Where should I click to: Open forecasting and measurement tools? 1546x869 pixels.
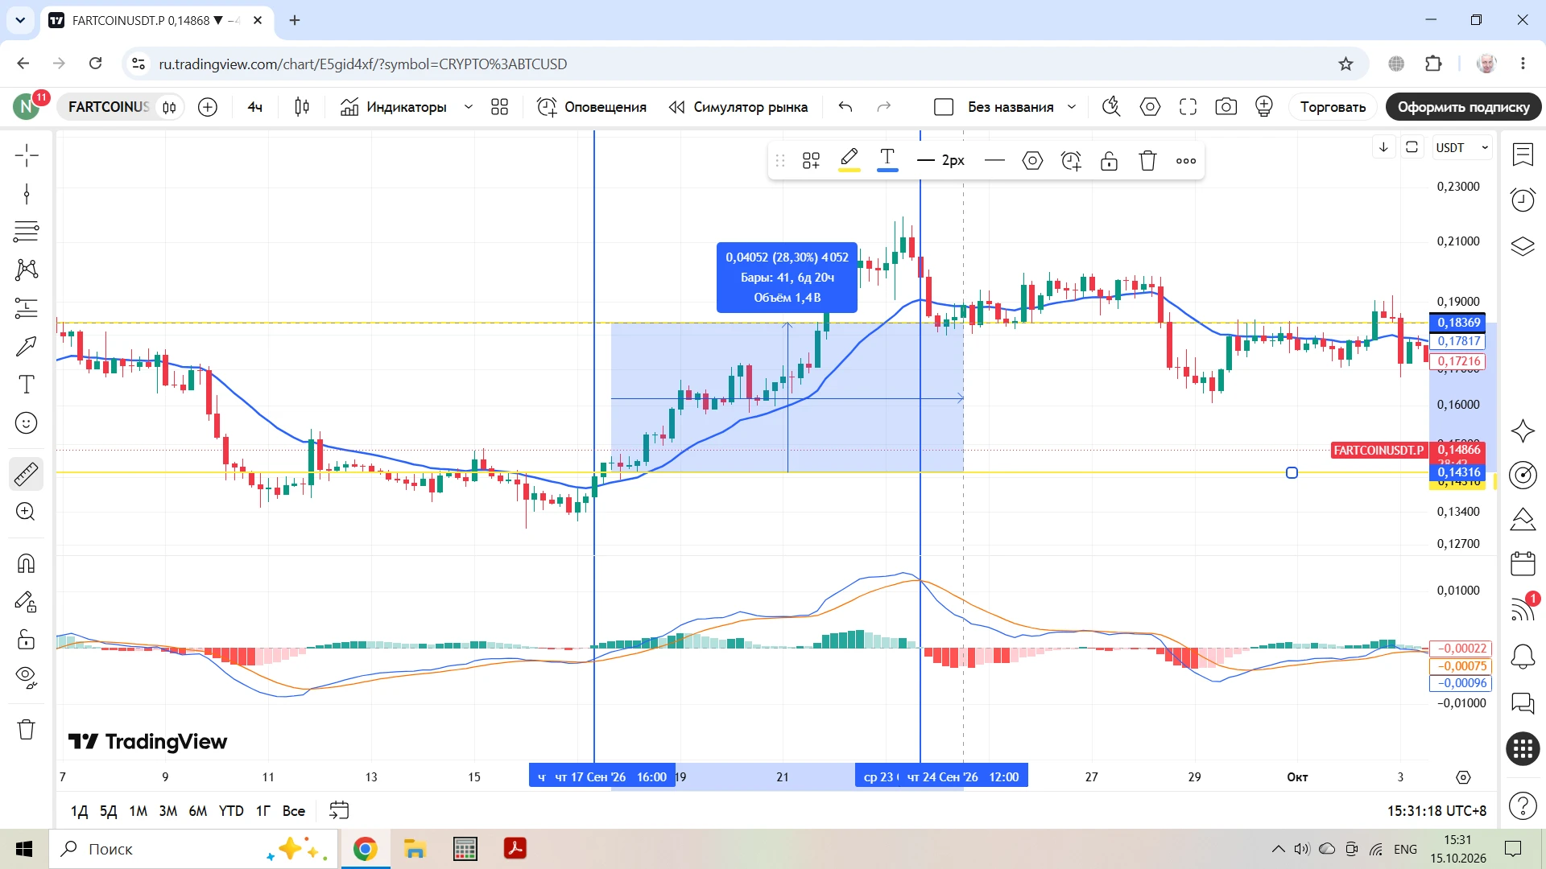(x=27, y=308)
